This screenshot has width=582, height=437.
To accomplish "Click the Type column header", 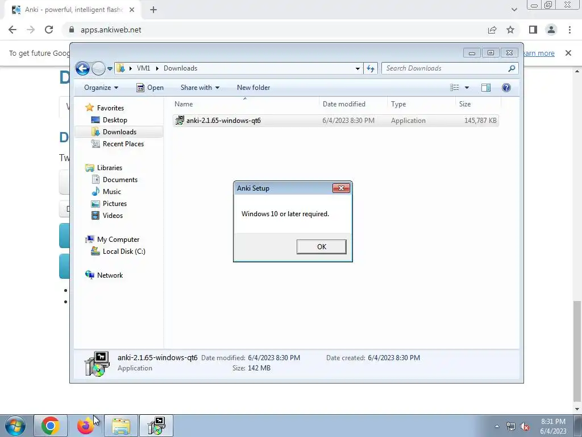I will [x=421, y=104].
